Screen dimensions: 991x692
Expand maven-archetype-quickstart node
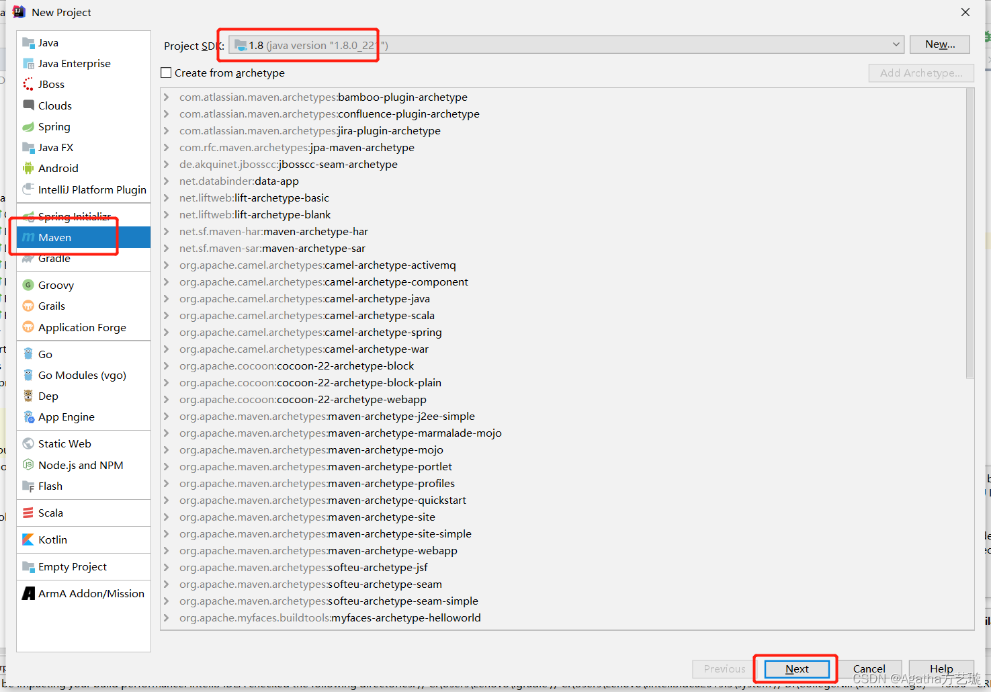tap(166, 501)
